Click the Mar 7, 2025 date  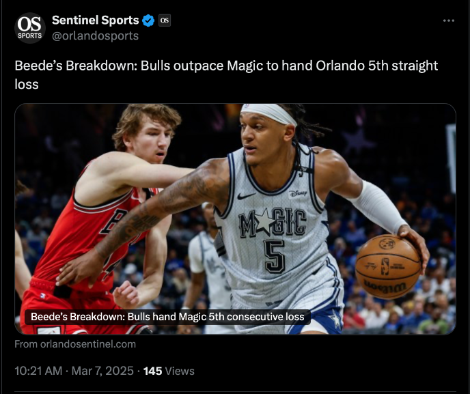click(102, 371)
